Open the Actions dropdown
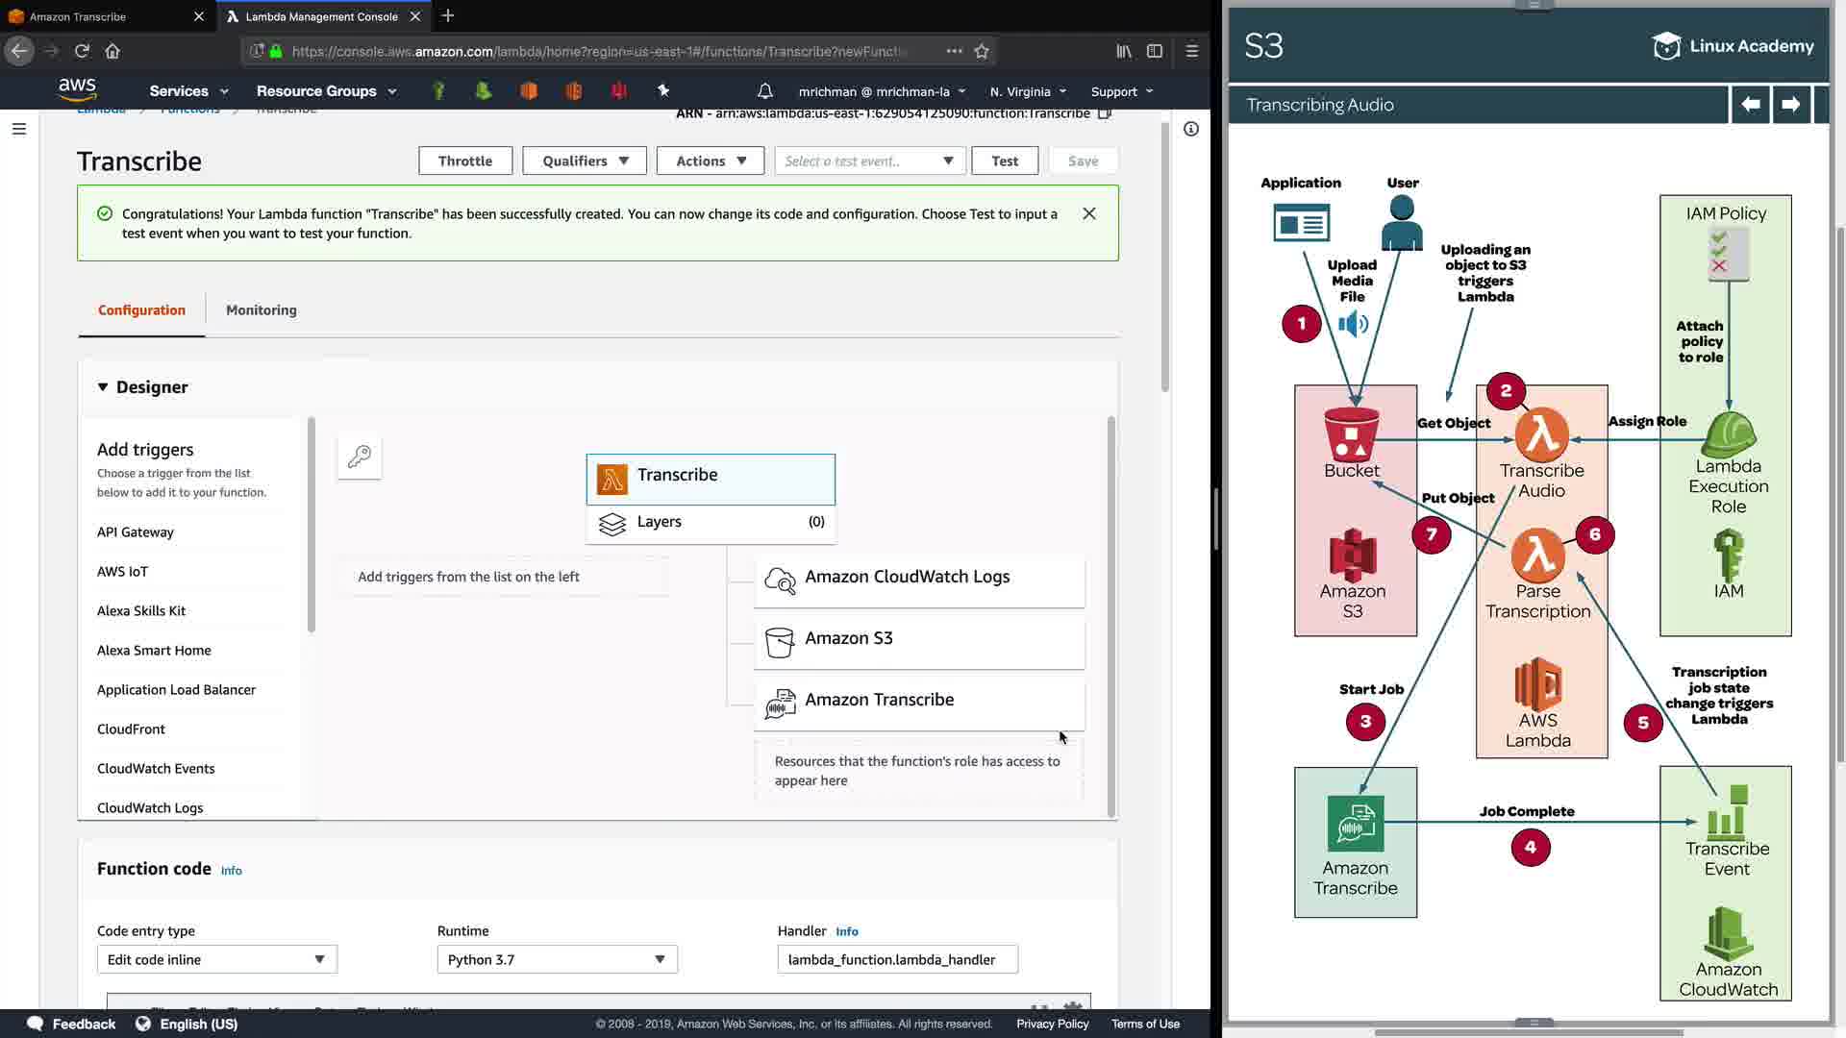Viewport: 1846px width, 1038px height. [x=710, y=161]
